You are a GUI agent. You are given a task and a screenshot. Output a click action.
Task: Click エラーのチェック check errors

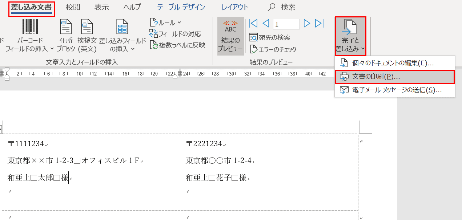tap(273, 49)
